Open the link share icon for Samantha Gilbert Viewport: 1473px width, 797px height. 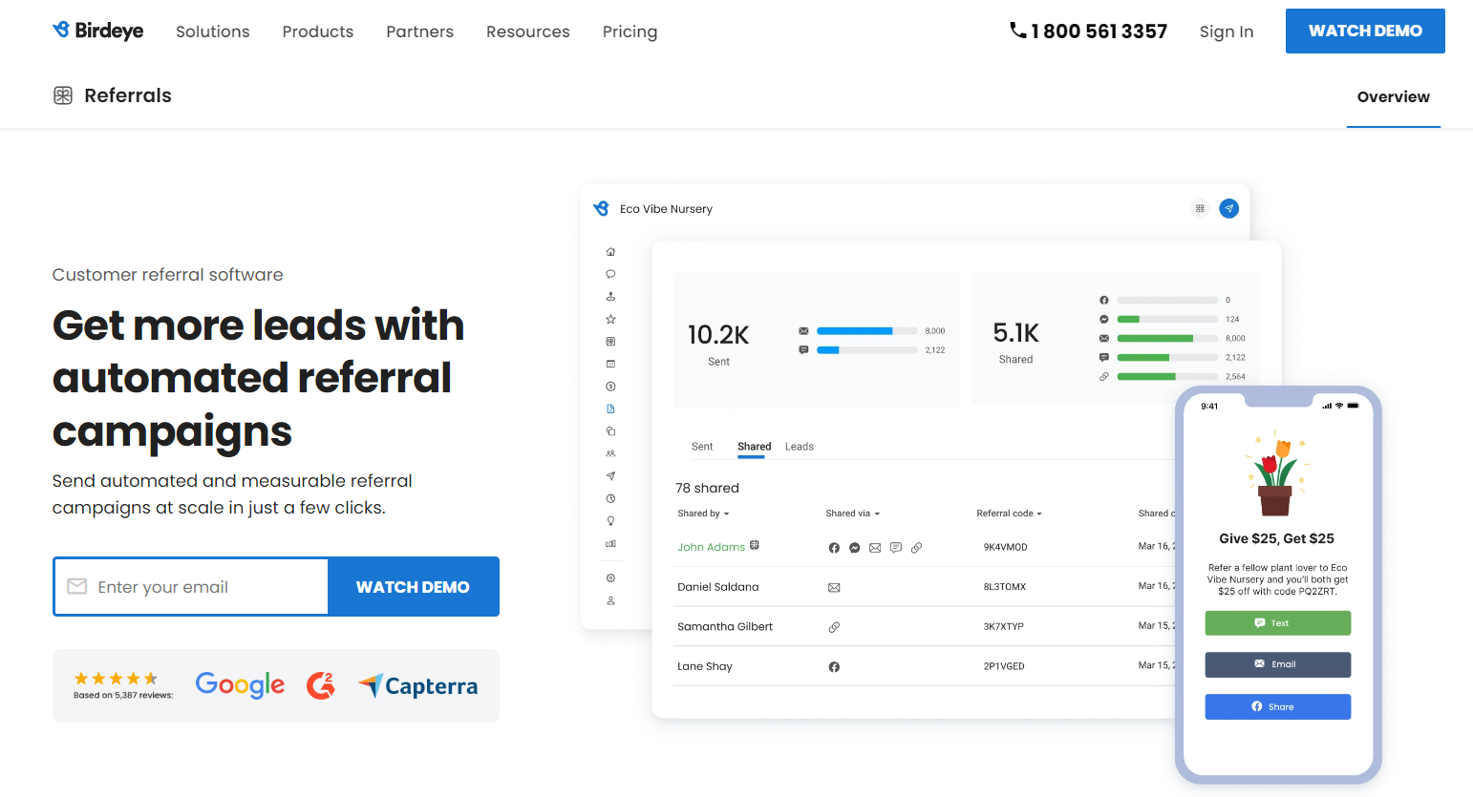click(834, 626)
